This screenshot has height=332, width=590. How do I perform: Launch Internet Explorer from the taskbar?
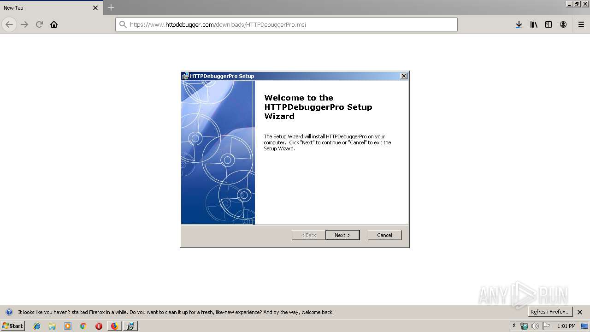point(37,326)
